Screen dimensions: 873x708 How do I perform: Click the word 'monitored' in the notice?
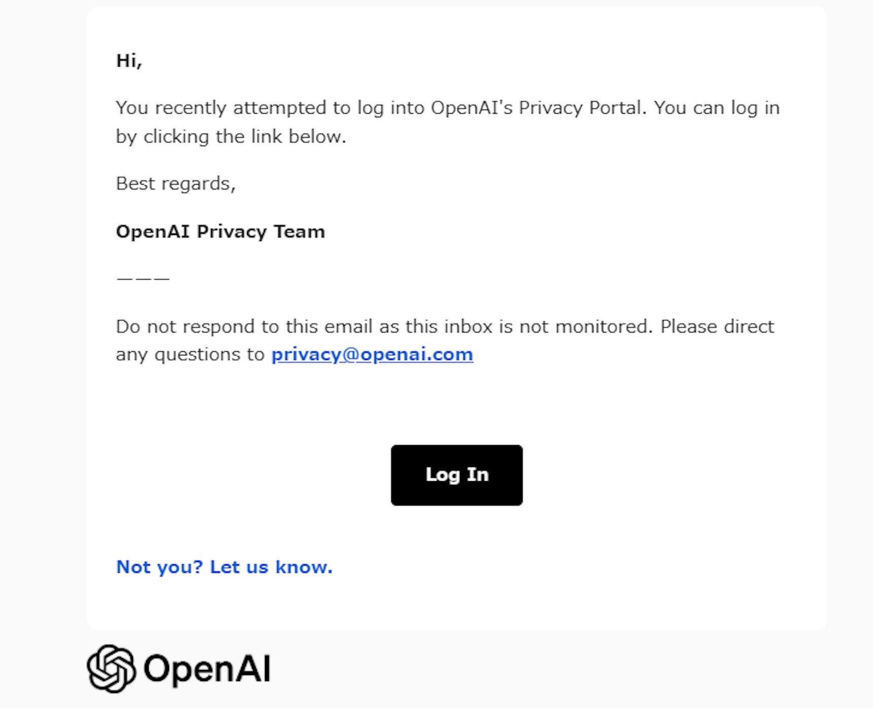(x=601, y=326)
